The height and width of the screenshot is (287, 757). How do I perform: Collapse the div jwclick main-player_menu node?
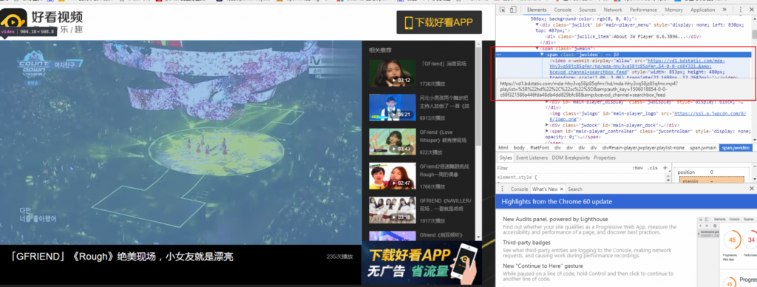[538, 24]
